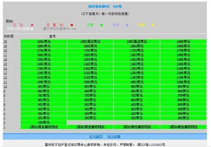Image resolution: width=211 pixels, height=147 pixels.
Task: Open unit 1902复式单元
Action: [x=90, y=42]
